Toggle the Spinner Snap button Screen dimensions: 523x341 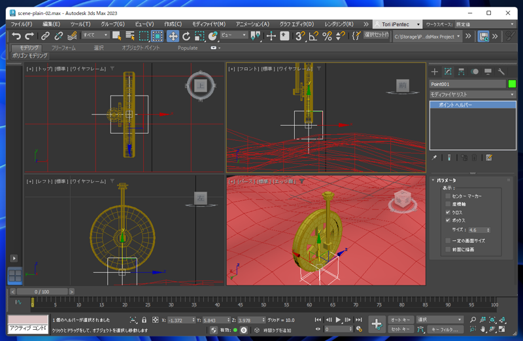(x=340, y=36)
